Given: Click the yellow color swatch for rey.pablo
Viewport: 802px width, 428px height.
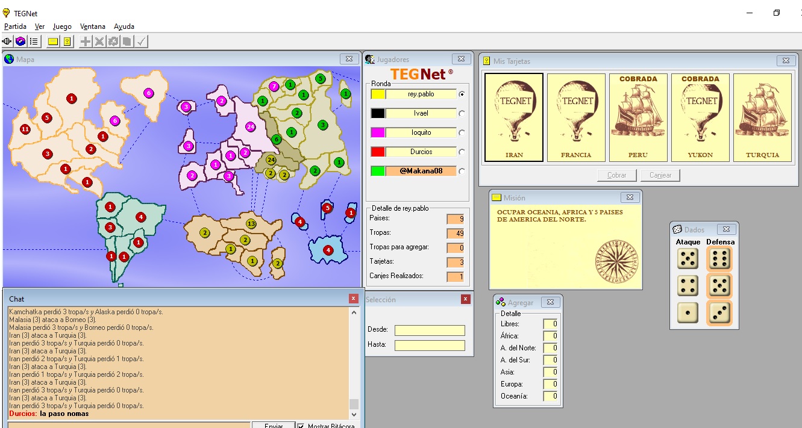Looking at the screenshot, I should pyautogui.click(x=378, y=94).
